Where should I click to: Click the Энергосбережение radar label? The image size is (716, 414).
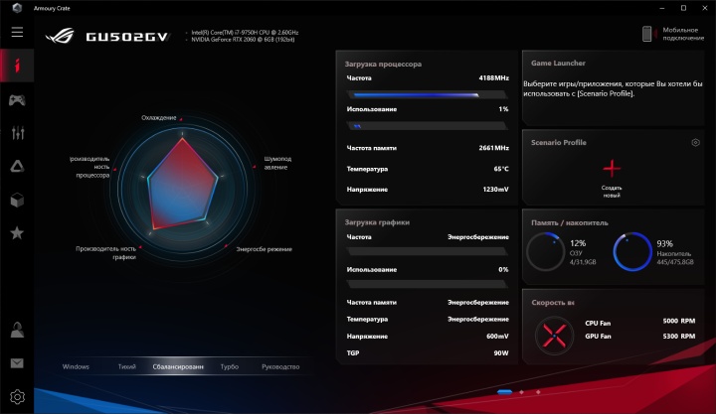click(x=264, y=249)
